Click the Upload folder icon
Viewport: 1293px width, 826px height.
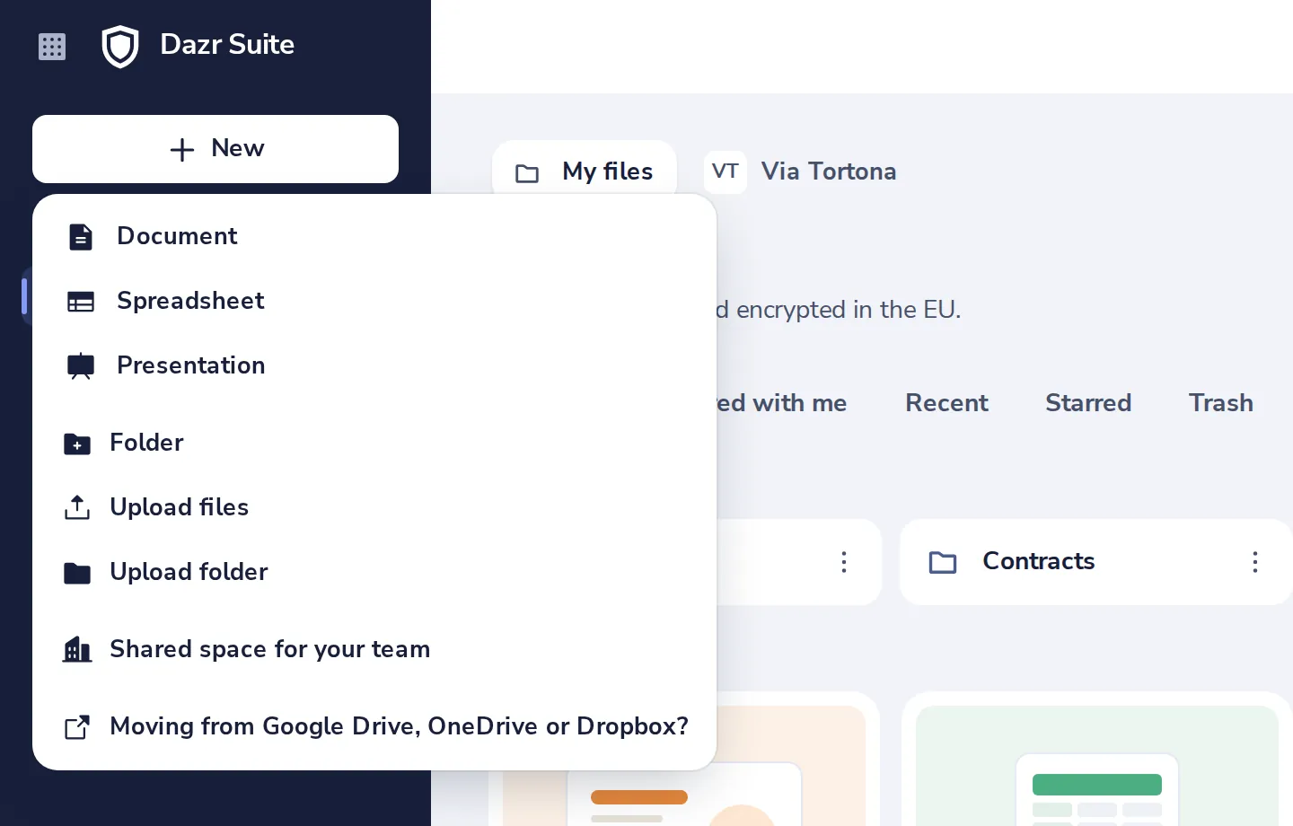(77, 573)
